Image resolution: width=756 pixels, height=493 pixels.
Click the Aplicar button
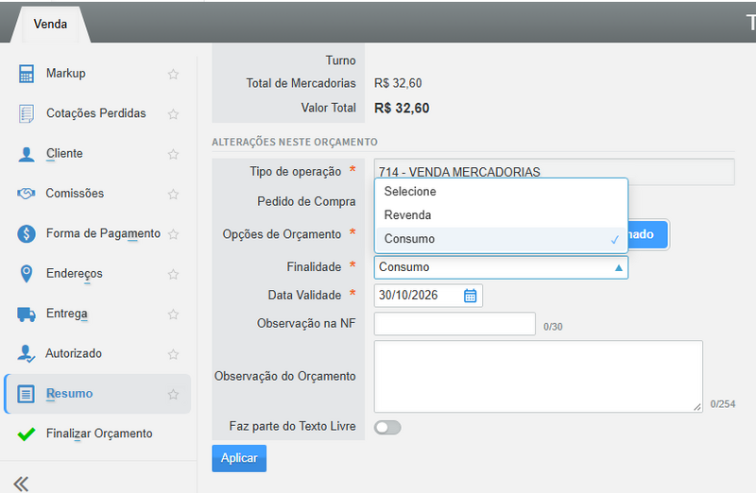(x=239, y=458)
